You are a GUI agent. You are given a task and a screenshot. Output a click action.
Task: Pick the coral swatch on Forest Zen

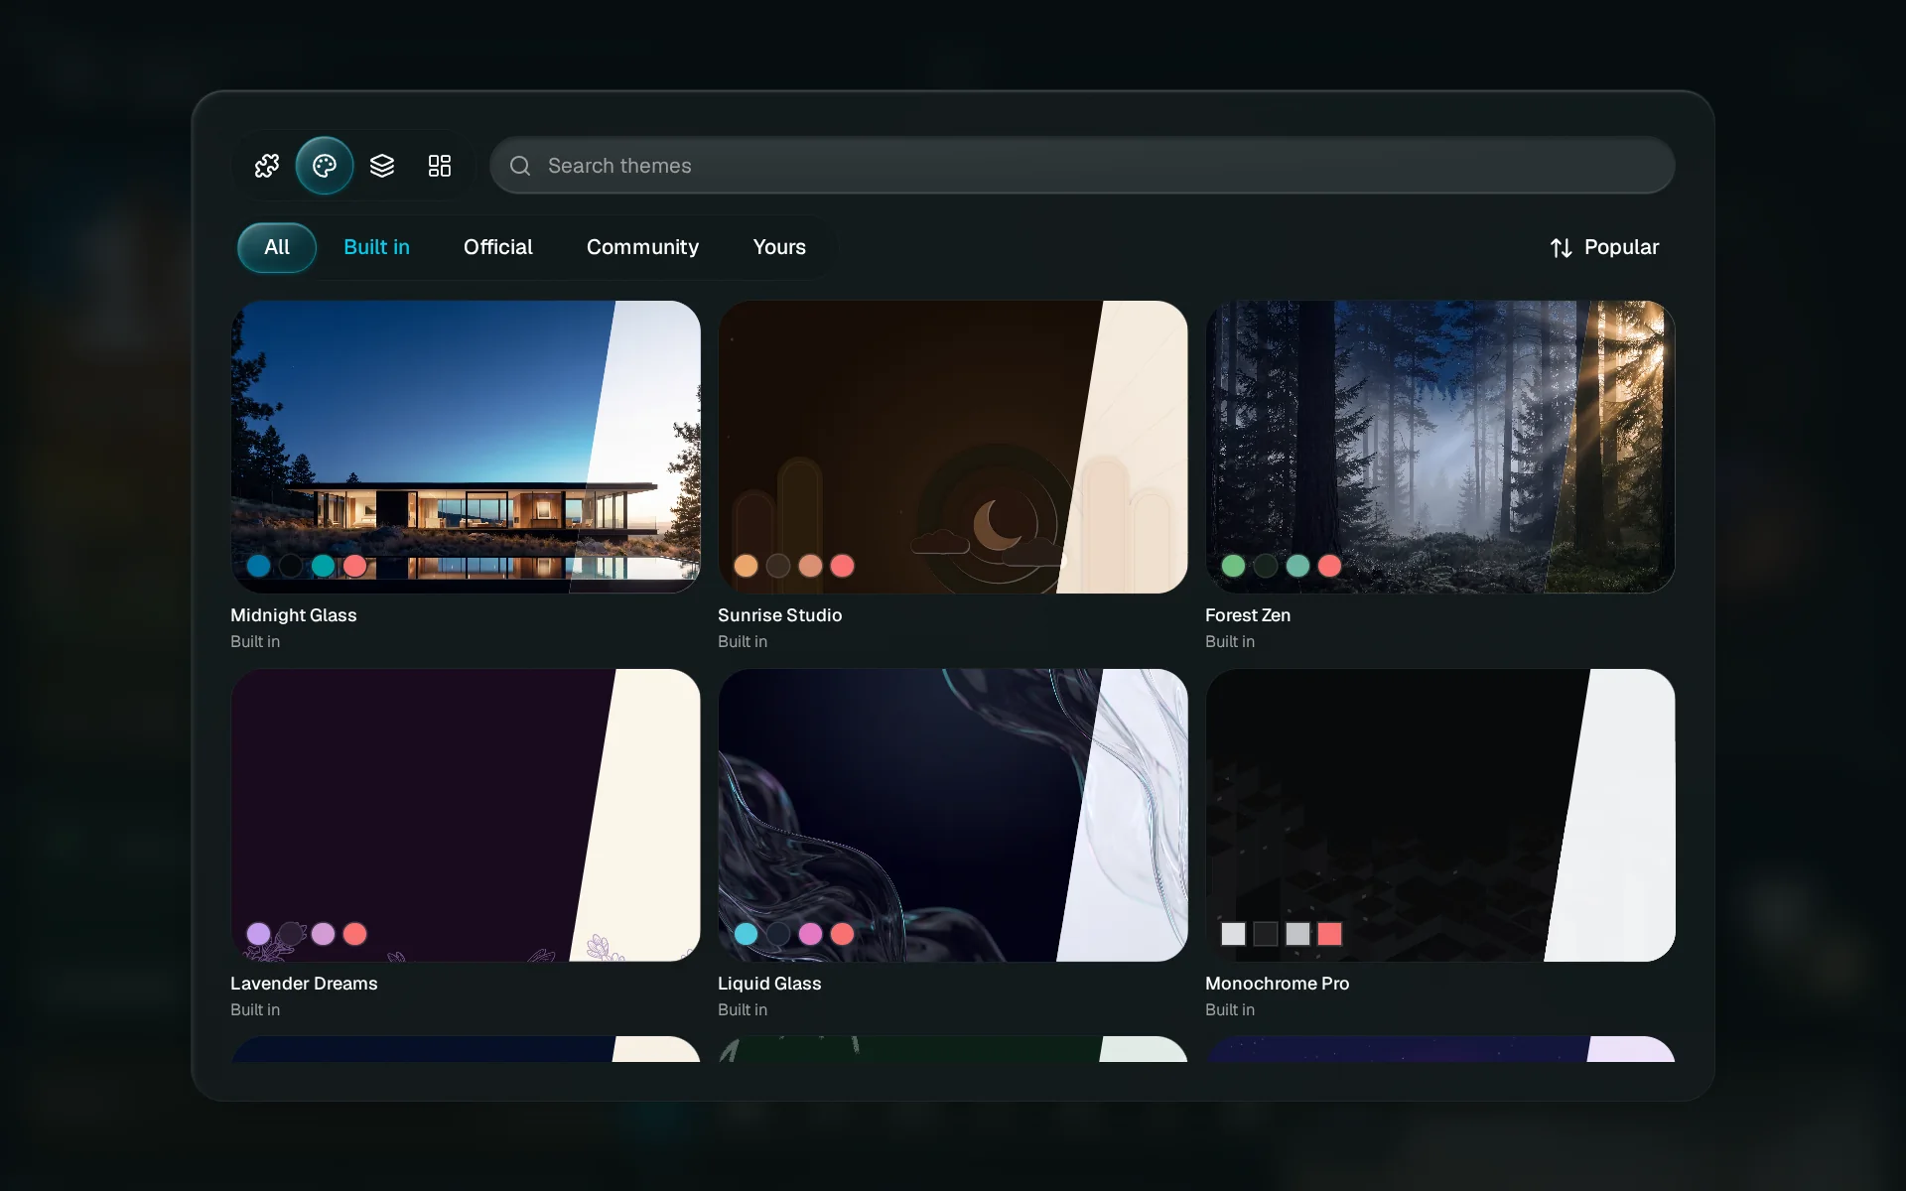point(1329,566)
